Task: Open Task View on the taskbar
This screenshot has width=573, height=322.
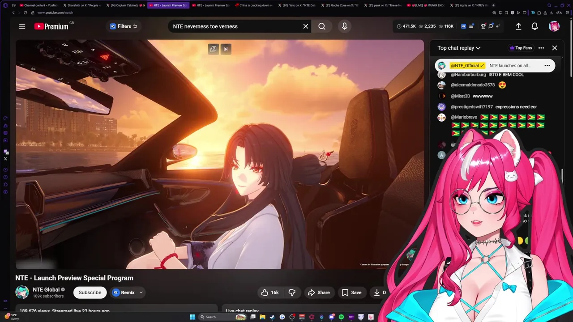Action: tap(253, 317)
